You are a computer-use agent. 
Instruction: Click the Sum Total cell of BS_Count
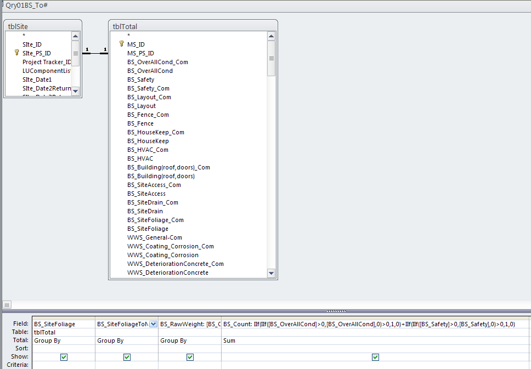375,340
